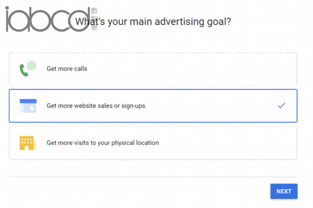Click the main advertising goal heading

pyautogui.click(x=153, y=22)
